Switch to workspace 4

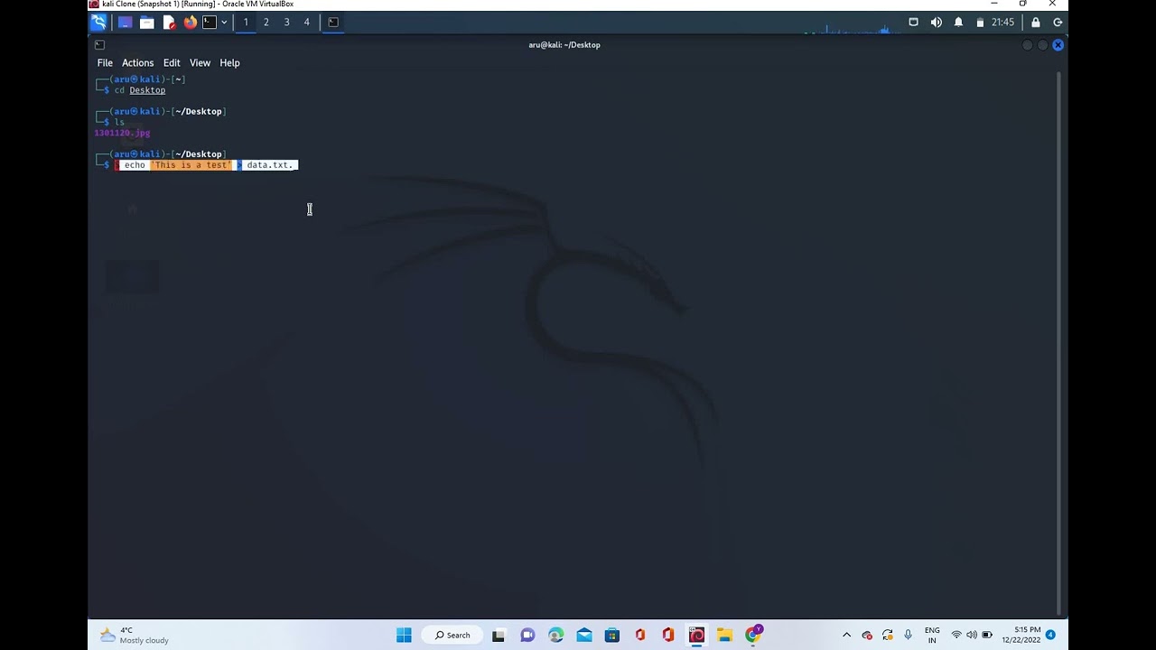click(306, 22)
